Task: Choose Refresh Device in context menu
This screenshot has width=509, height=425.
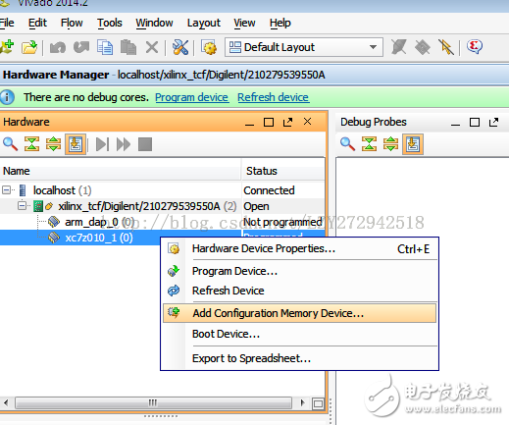Action: [299, 291]
